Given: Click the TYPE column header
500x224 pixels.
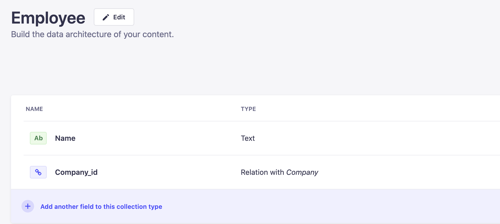Looking at the screenshot, I should click(248, 109).
